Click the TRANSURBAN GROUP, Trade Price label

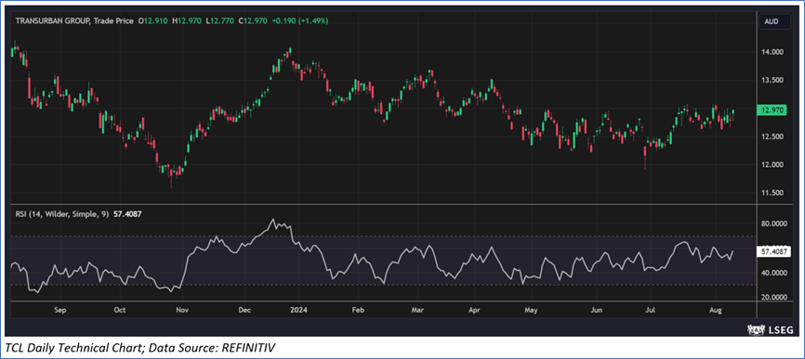pos(75,21)
